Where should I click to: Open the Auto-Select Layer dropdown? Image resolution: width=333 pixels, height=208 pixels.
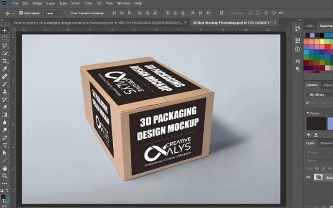52,13
